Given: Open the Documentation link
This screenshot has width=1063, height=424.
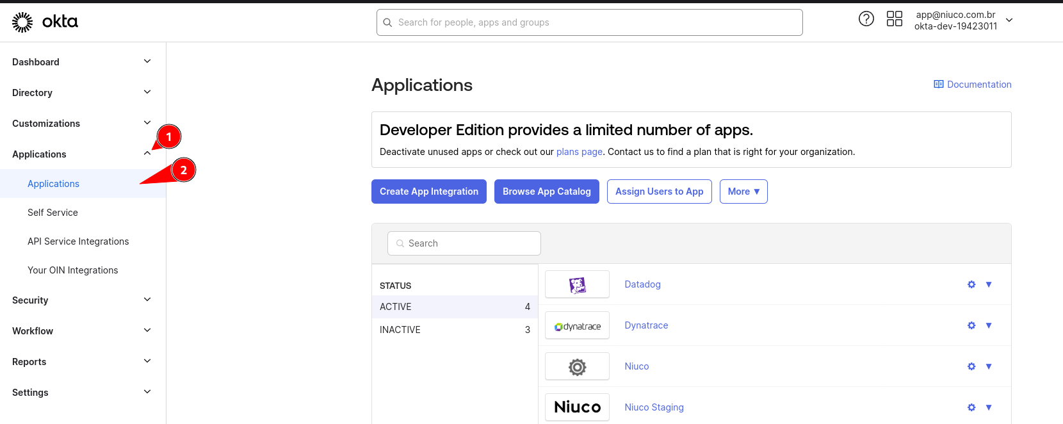Looking at the screenshot, I should coord(973,85).
